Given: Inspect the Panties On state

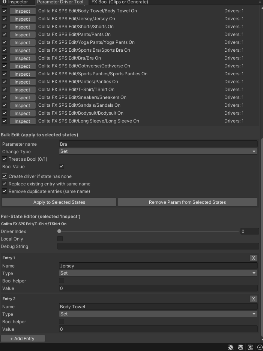Looking at the screenshot, I should [23, 82].
